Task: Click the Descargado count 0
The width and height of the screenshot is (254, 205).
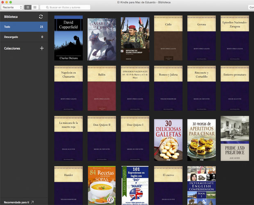Action: (x=42, y=37)
